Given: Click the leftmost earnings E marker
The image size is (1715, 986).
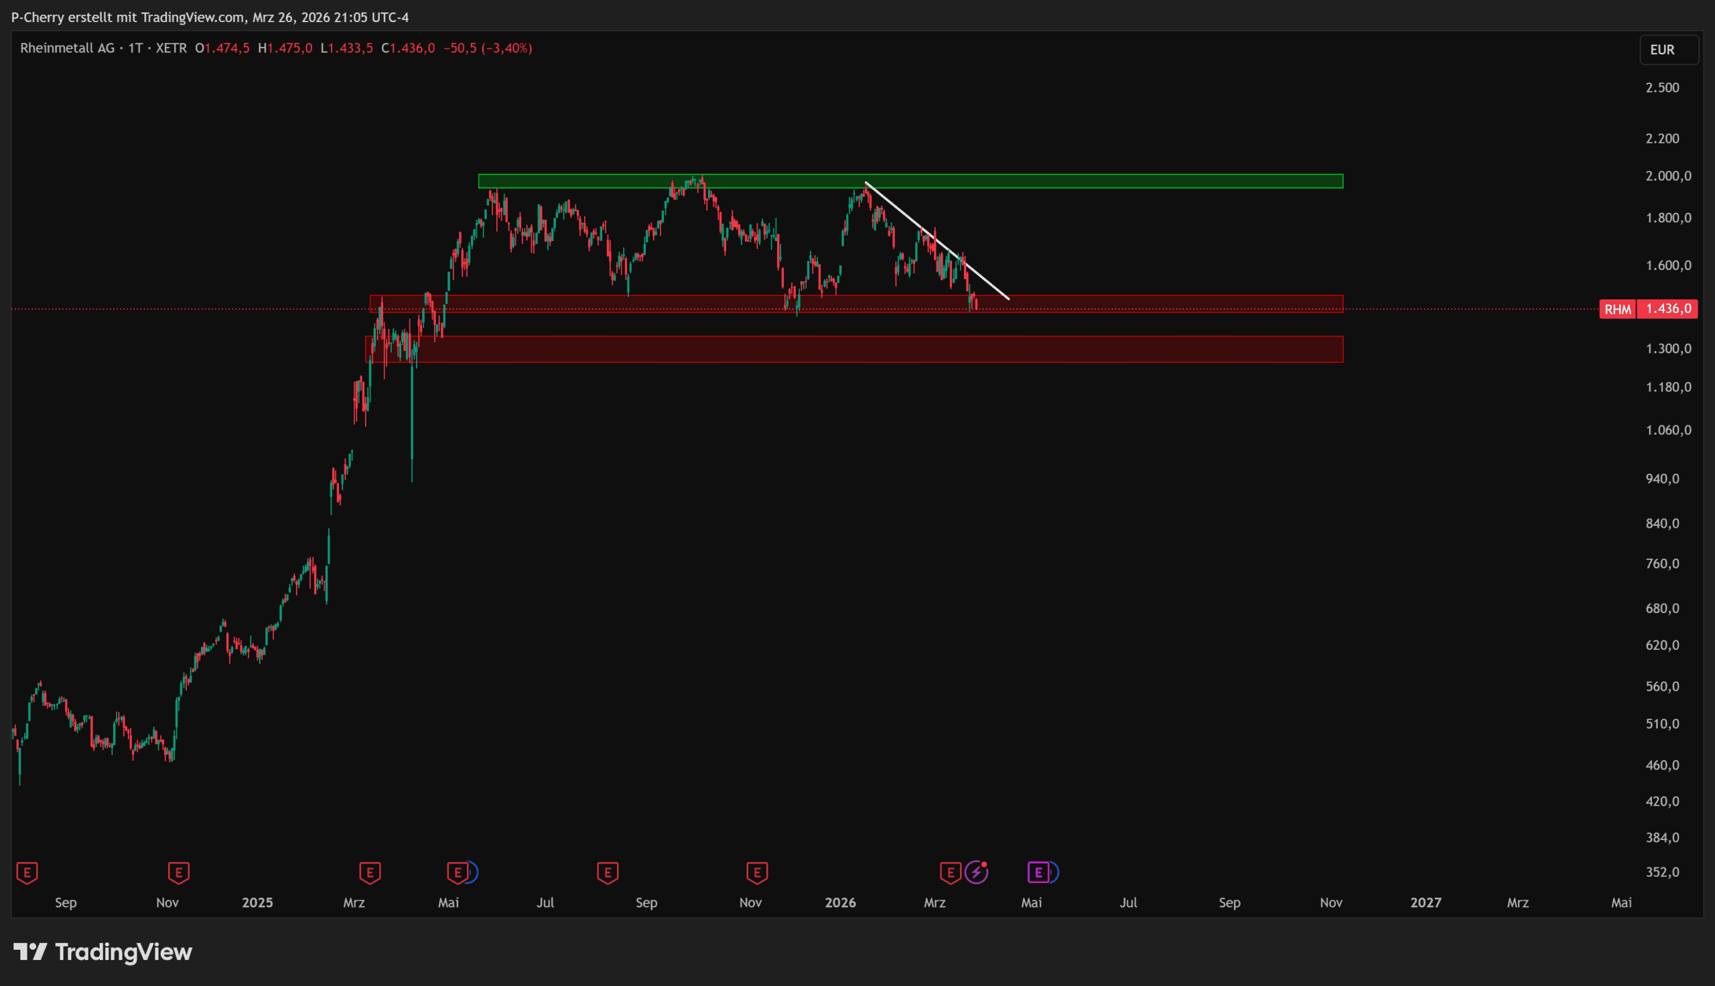Looking at the screenshot, I should [27, 872].
